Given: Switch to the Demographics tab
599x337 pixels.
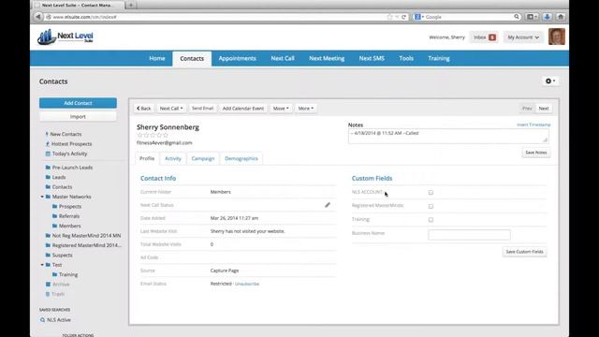Looking at the screenshot, I should [x=241, y=158].
